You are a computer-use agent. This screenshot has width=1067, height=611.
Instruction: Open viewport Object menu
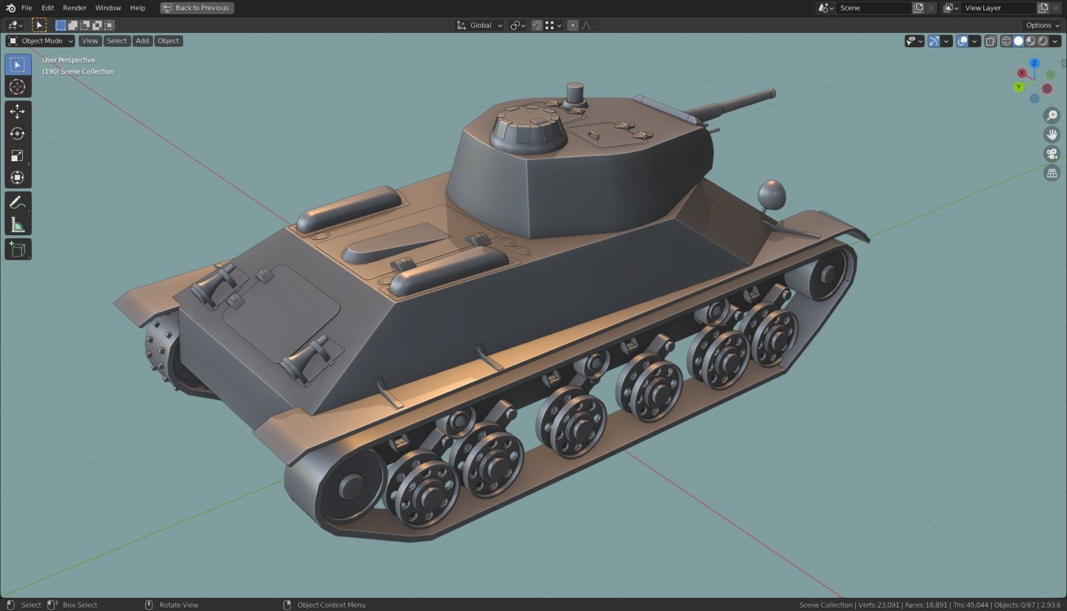point(168,40)
